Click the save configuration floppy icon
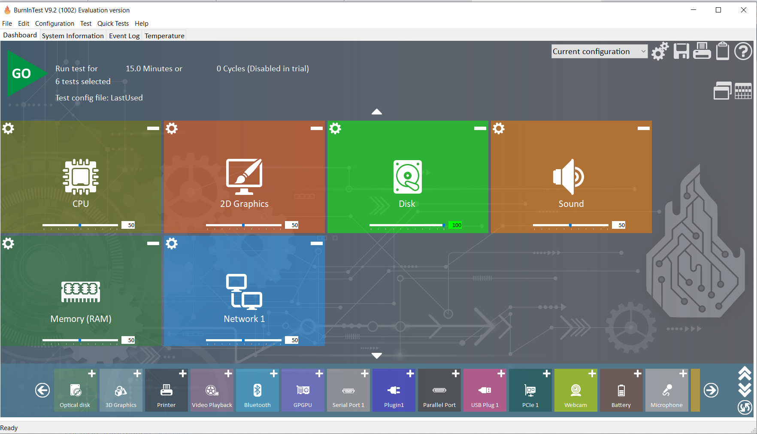 (681, 52)
